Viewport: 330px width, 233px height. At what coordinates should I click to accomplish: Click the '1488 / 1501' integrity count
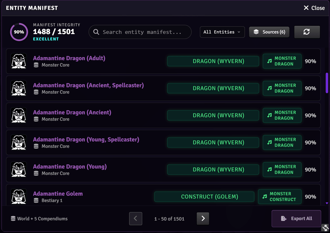point(54,32)
